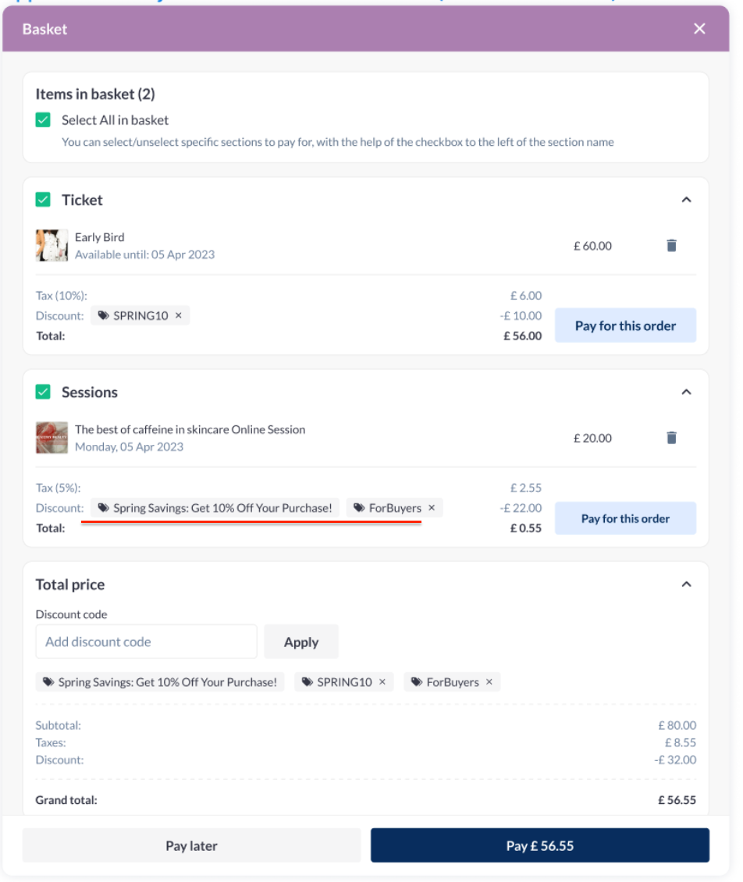Remove ForBuyers discount in Sessions section

click(432, 508)
